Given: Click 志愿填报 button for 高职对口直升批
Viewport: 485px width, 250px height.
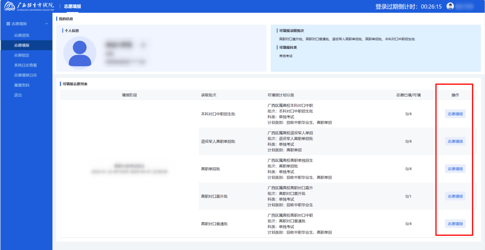Looking at the screenshot, I should 455,196.
